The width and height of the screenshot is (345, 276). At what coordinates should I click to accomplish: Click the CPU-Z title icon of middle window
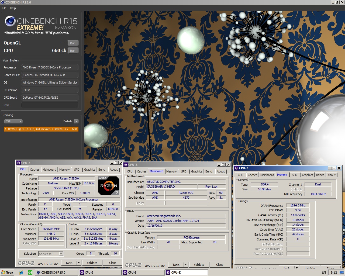(x=126, y=165)
